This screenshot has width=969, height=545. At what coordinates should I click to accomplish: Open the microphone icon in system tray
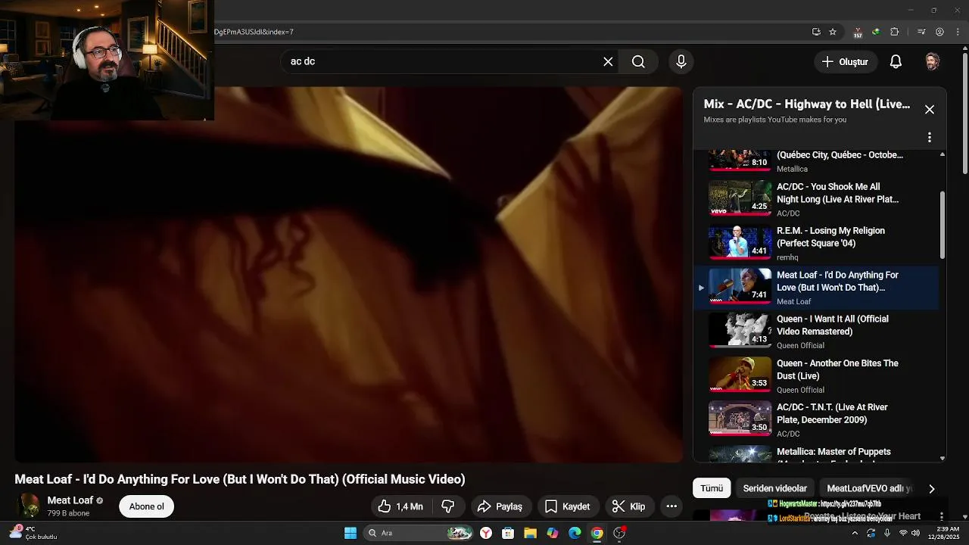point(886,533)
